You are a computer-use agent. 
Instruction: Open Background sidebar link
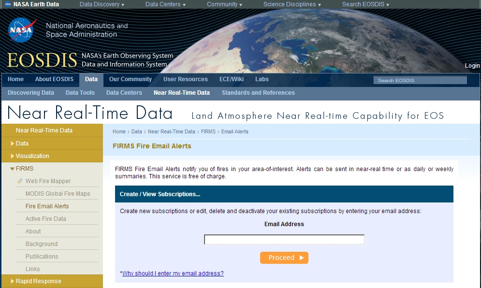(42, 244)
